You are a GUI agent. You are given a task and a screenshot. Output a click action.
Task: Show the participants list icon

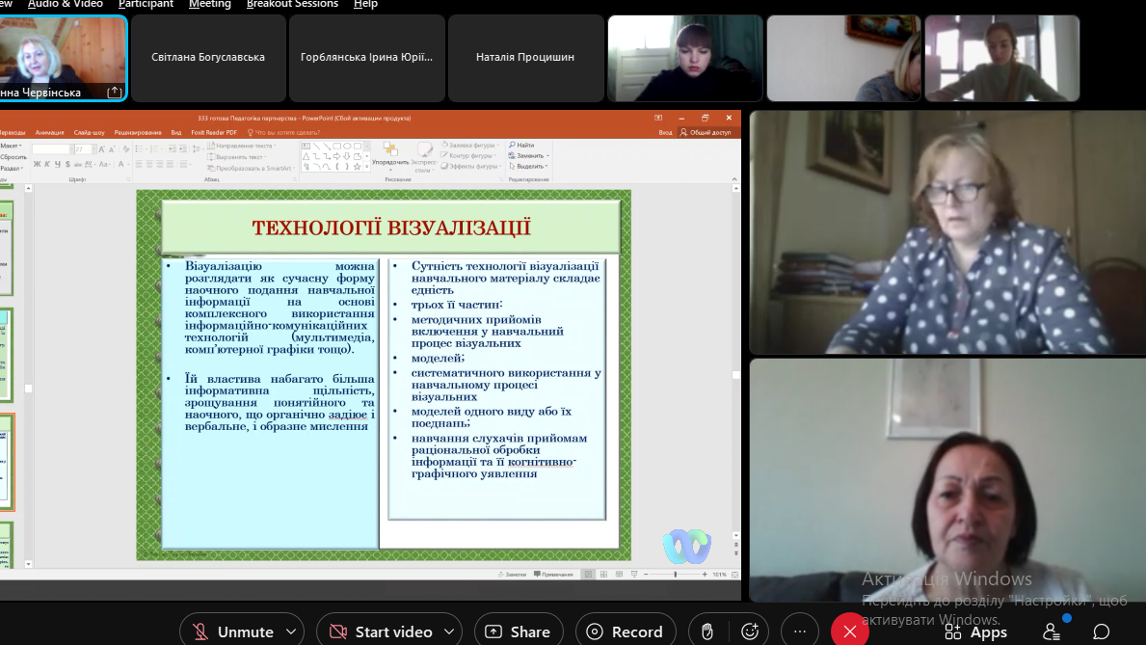point(1053,632)
